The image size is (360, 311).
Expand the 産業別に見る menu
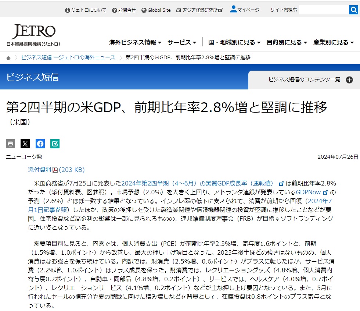point(334,42)
